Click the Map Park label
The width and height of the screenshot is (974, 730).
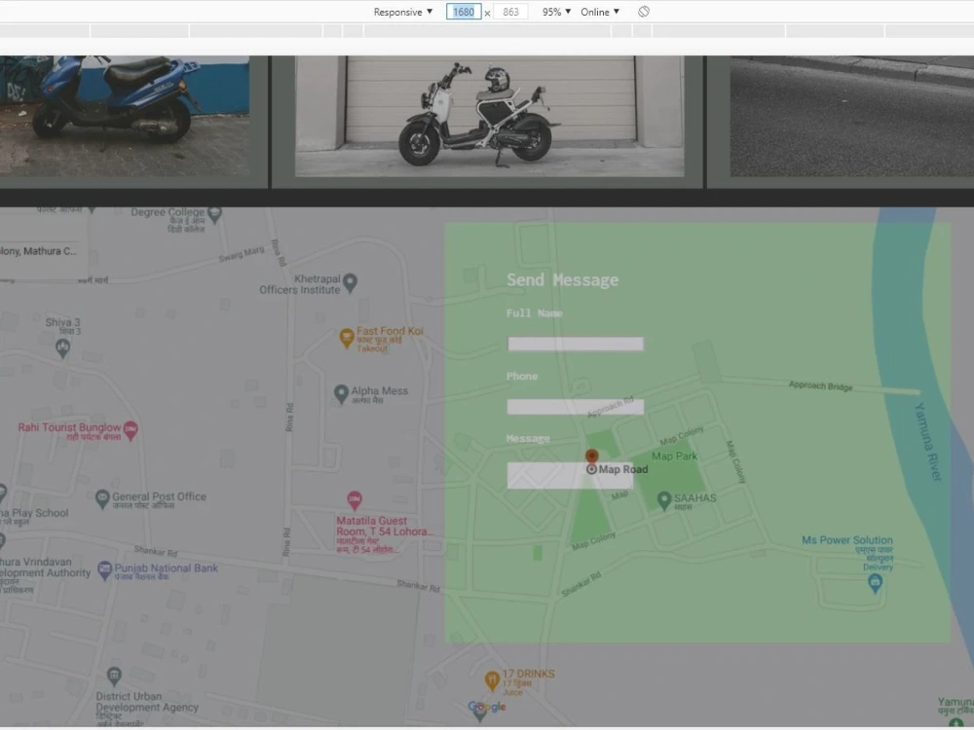coord(675,456)
